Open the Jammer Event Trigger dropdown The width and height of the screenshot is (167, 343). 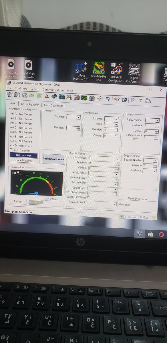tap(151, 138)
